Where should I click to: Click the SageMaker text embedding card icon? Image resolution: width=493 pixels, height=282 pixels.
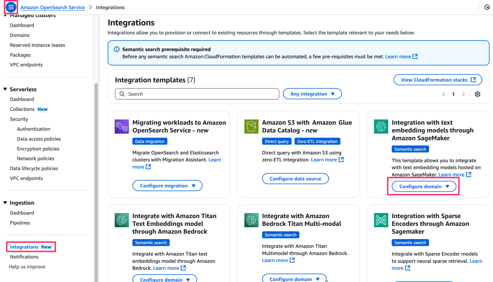point(381,126)
